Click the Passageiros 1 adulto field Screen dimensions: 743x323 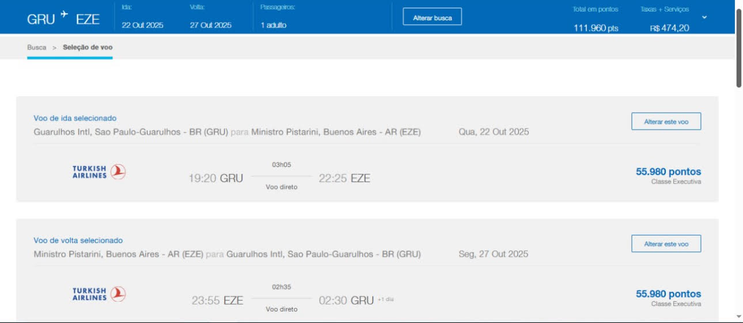(273, 25)
